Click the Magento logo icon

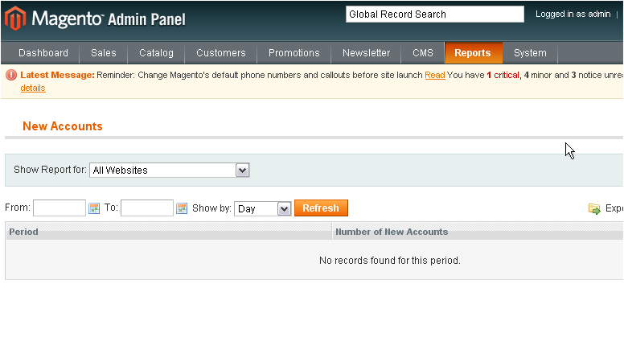point(14,18)
